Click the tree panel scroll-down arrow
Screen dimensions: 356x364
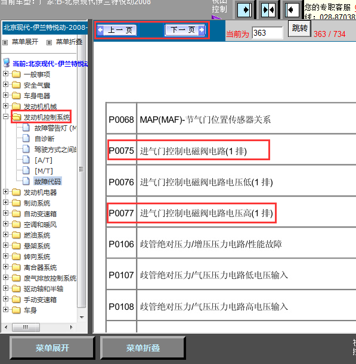[82, 317]
